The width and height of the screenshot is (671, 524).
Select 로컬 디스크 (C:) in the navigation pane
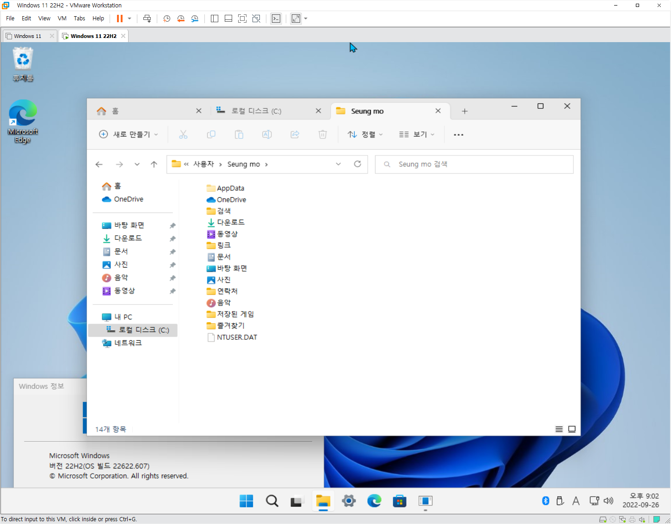(x=133, y=330)
